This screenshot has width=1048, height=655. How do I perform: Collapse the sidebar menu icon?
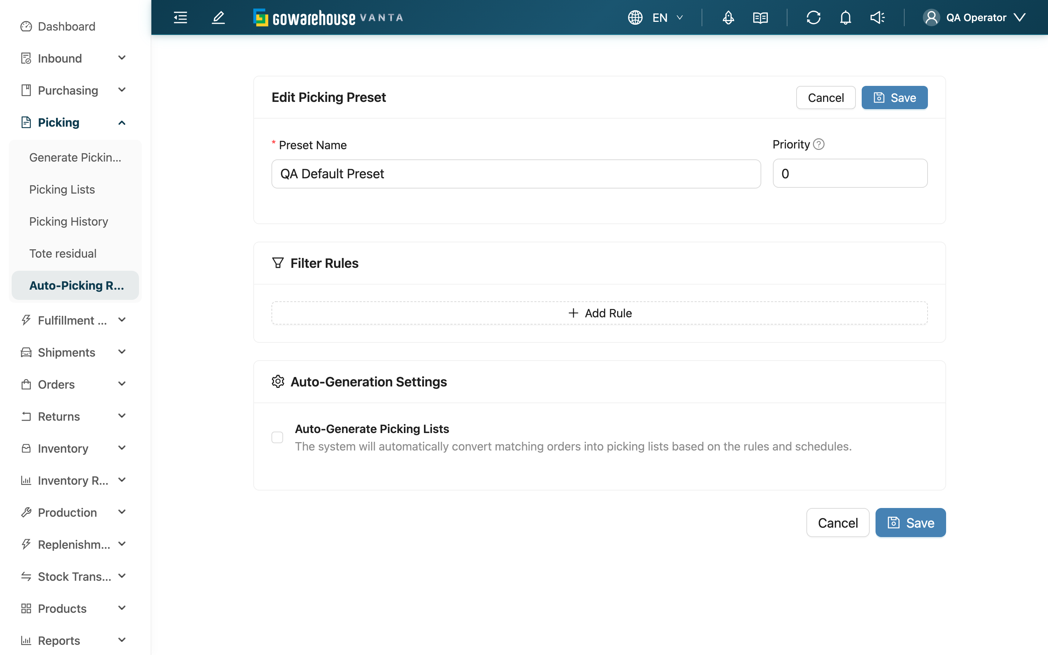(180, 18)
